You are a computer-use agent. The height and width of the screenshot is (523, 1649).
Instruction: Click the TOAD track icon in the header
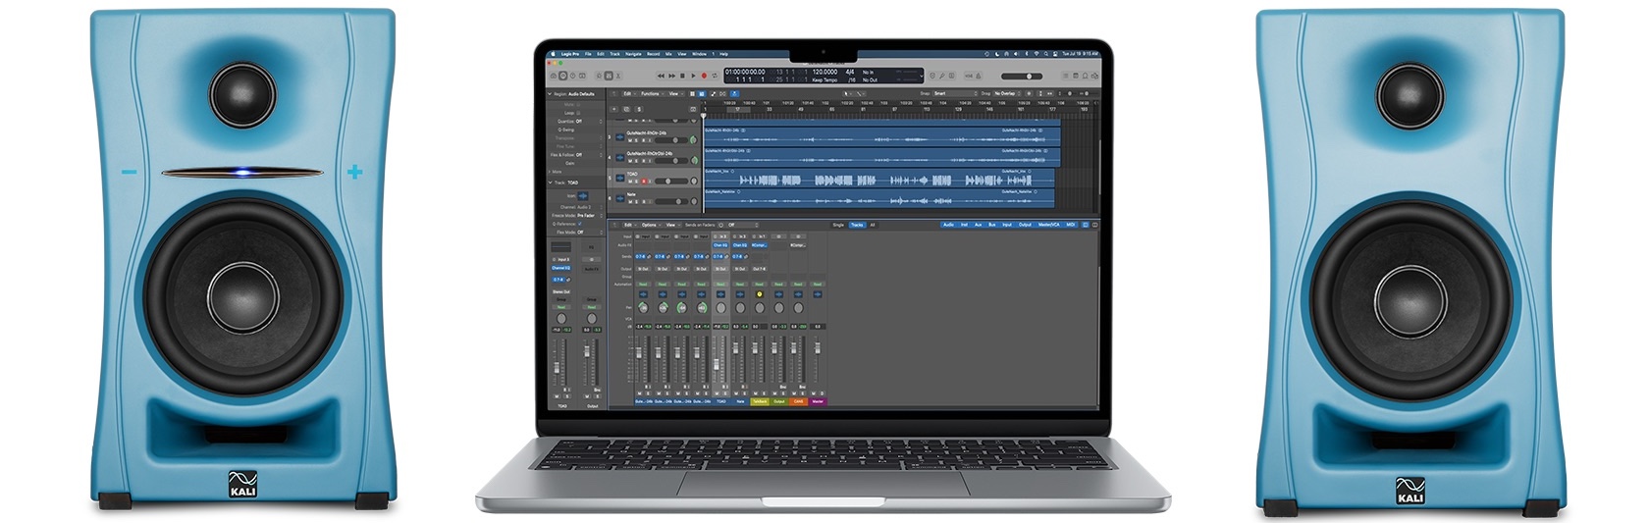[620, 178]
